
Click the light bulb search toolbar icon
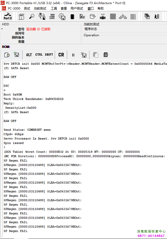coord(32,17)
